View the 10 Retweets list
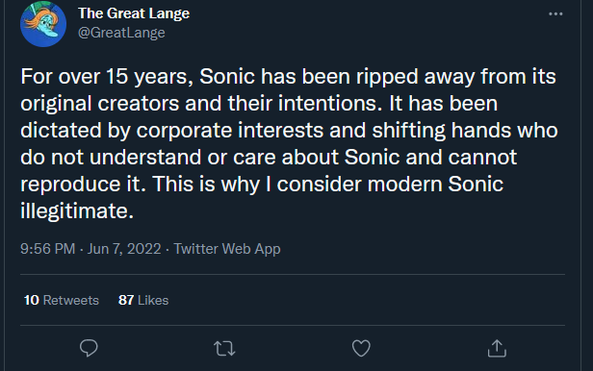This screenshot has width=593, height=371. tap(62, 300)
